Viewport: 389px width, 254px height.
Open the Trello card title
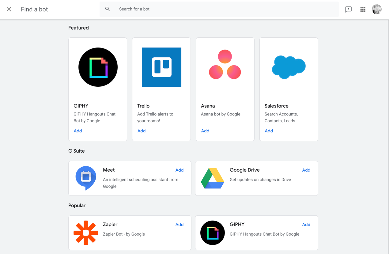[x=143, y=106]
